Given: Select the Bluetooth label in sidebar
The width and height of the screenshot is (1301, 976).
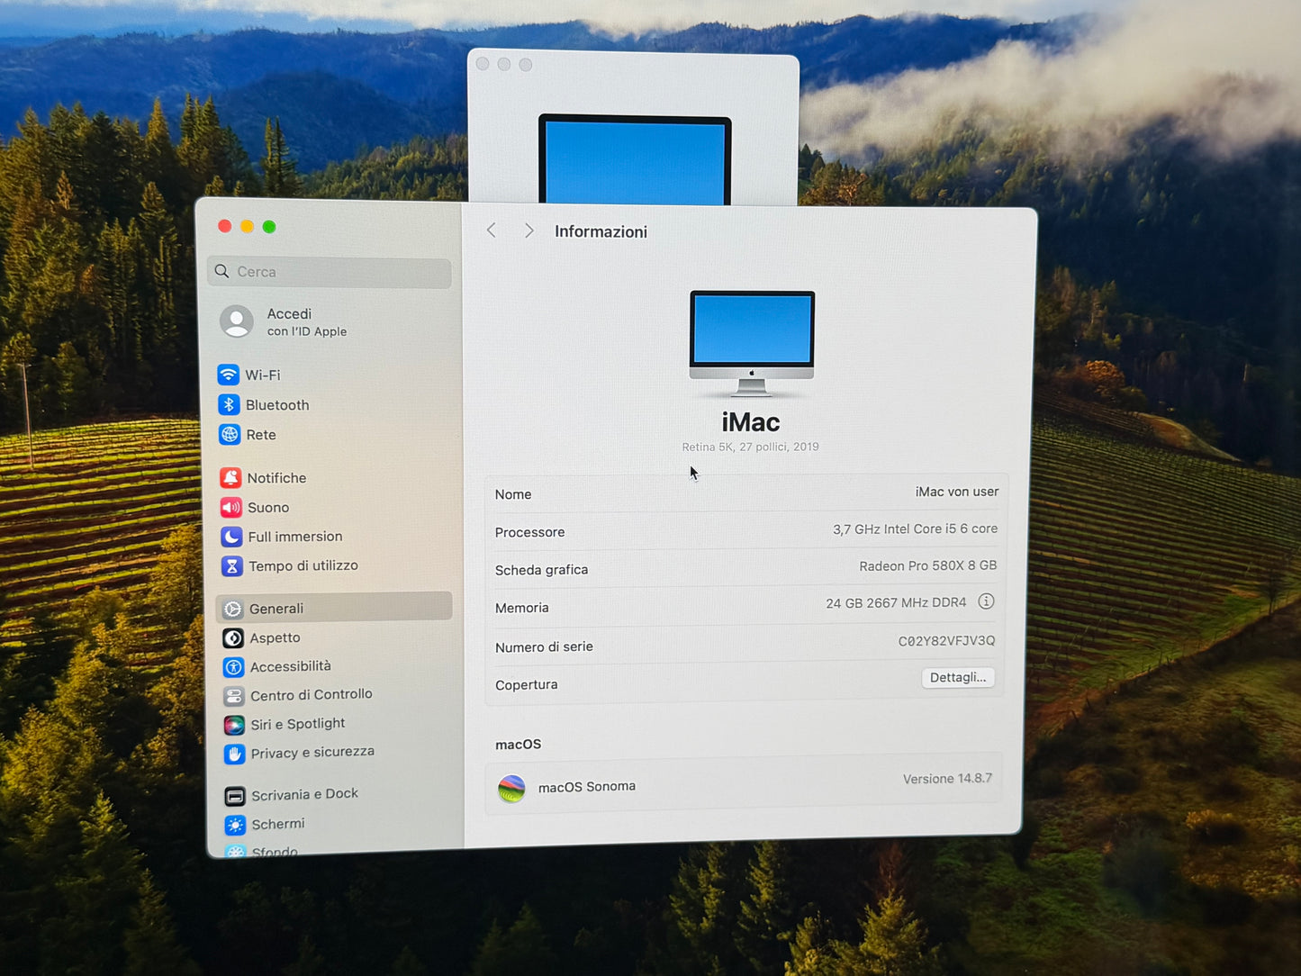Looking at the screenshot, I should 277,405.
